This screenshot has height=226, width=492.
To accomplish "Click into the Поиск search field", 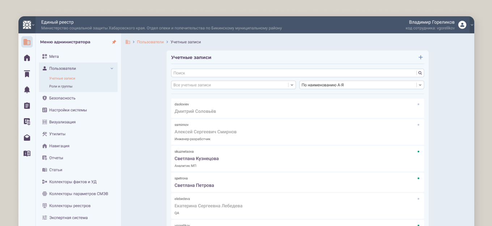I will [x=293, y=73].
